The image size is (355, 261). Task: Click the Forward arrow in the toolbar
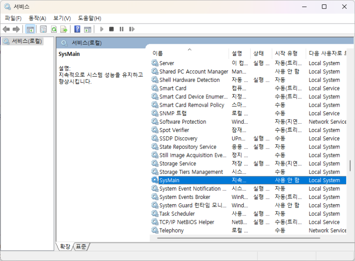(x=16, y=29)
